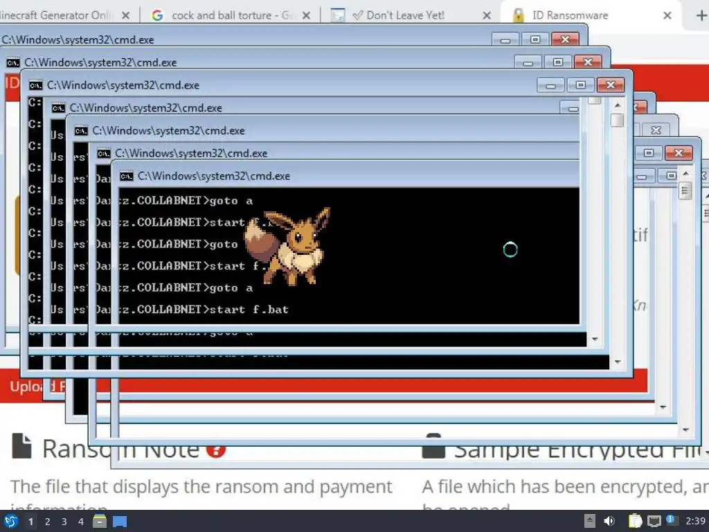This screenshot has height=532, width=709.
Task: Switch to workspace 2 in the taskbar
Action: point(47,522)
